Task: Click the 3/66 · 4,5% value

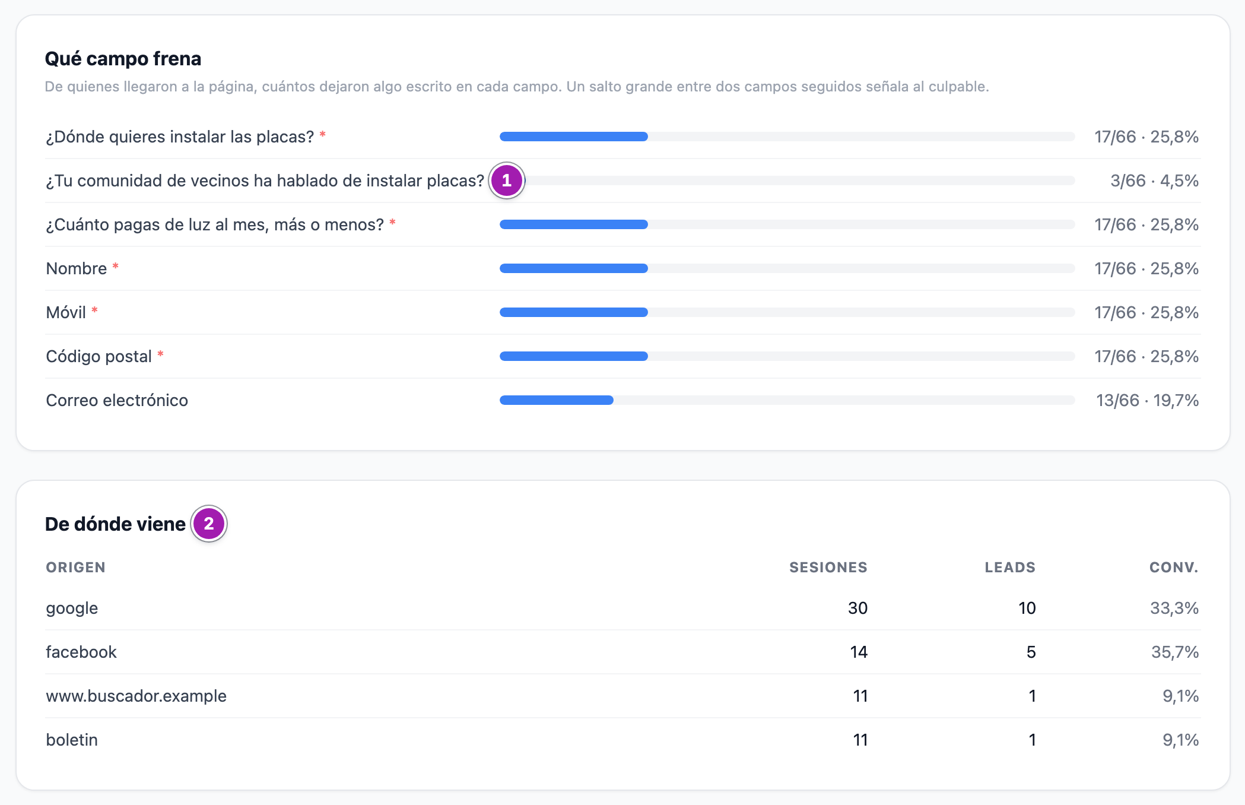Action: click(x=1154, y=180)
